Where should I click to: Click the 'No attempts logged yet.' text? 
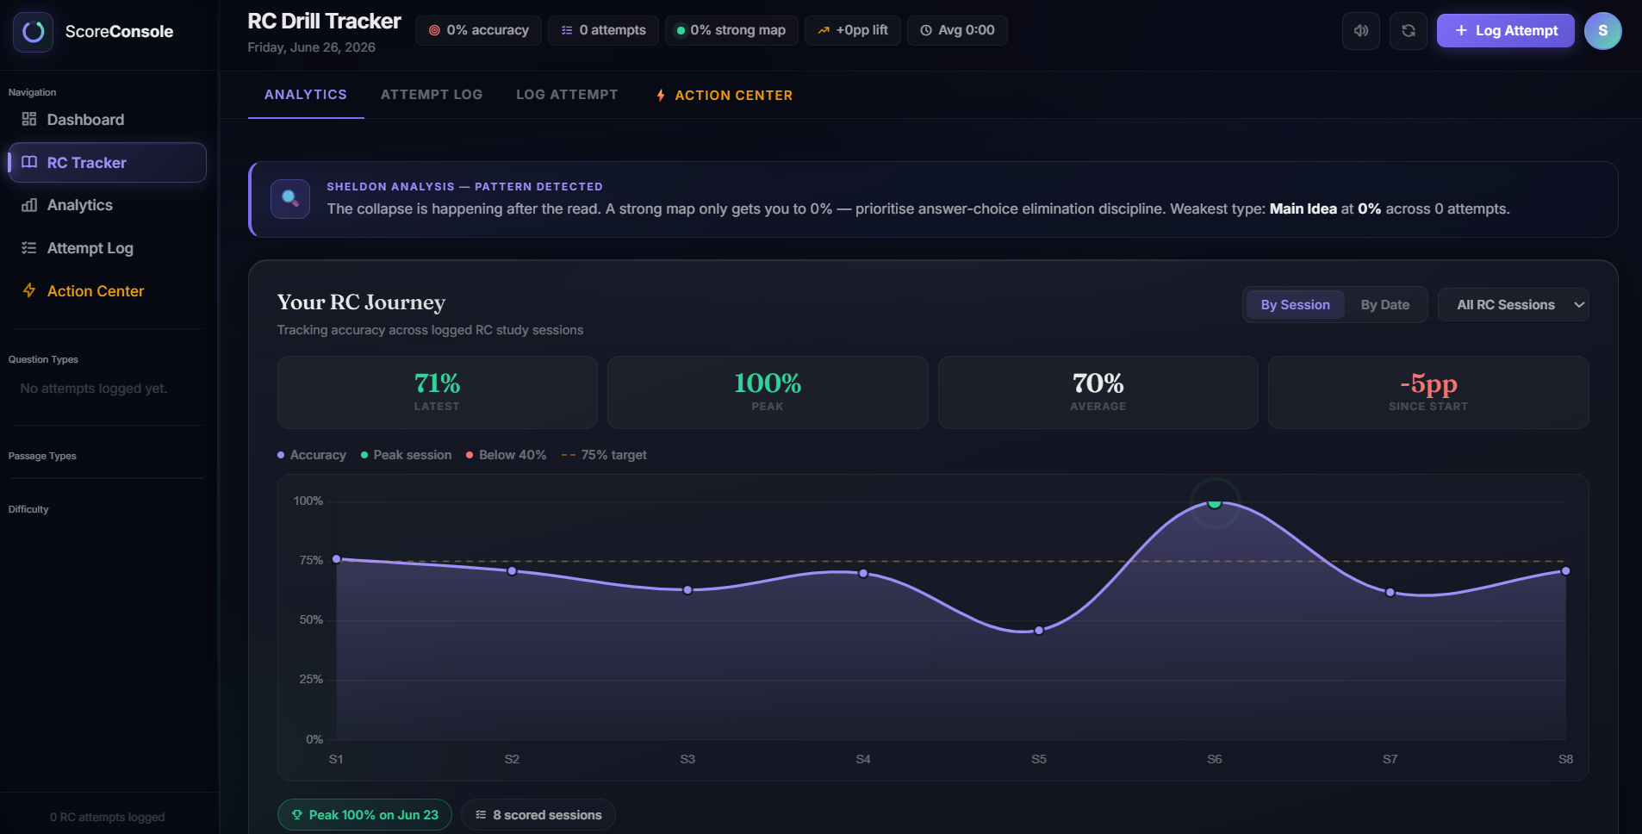click(x=94, y=389)
